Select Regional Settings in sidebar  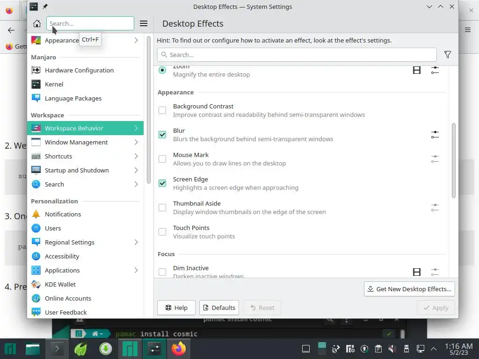85,243
